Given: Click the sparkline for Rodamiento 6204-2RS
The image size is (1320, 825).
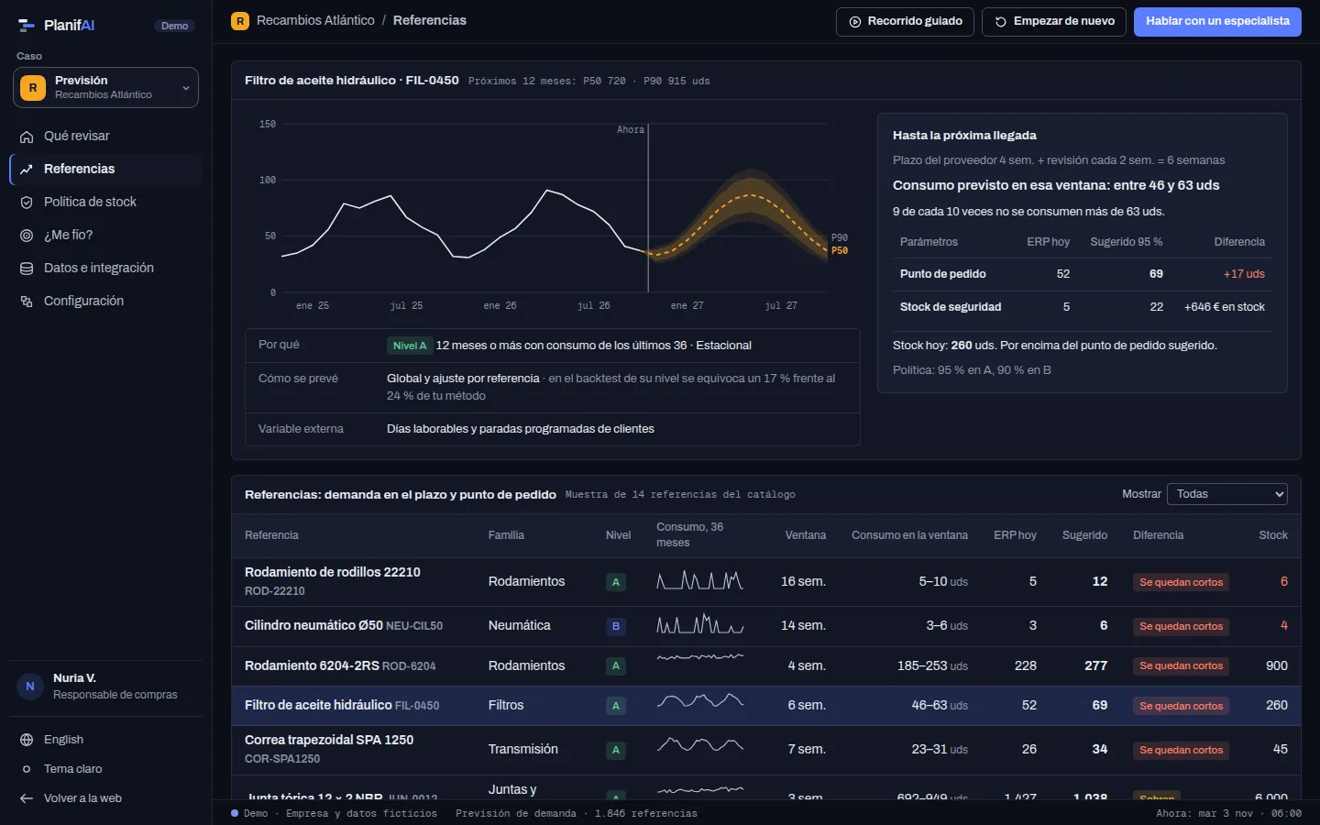Looking at the screenshot, I should click(x=700, y=657).
